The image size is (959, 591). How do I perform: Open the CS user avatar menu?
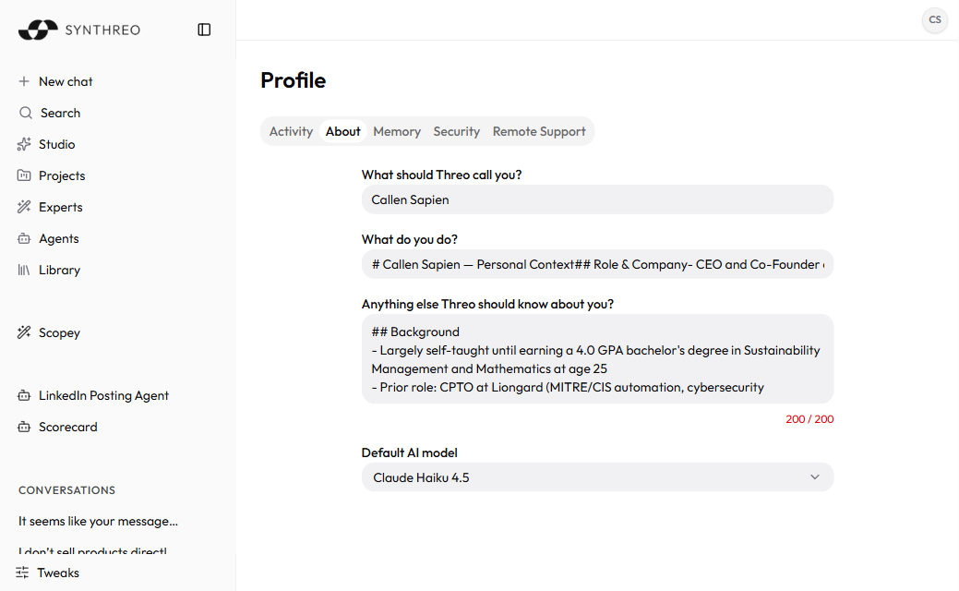click(x=934, y=19)
